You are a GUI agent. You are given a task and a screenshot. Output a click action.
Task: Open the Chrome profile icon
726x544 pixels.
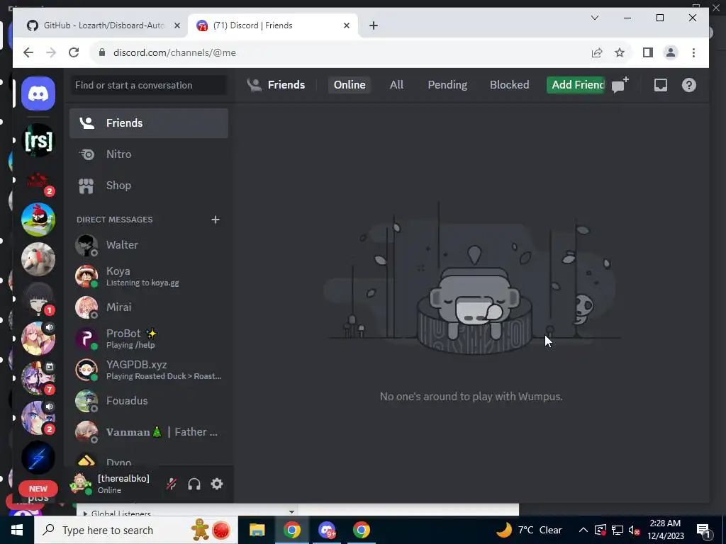click(671, 52)
